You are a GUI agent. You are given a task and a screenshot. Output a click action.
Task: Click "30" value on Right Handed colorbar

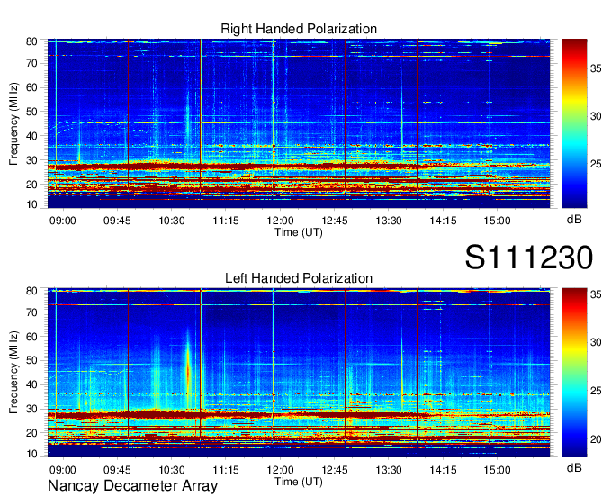point(596,116)
